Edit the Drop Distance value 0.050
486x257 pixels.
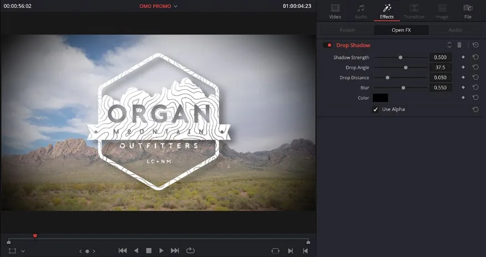(441, 78)
